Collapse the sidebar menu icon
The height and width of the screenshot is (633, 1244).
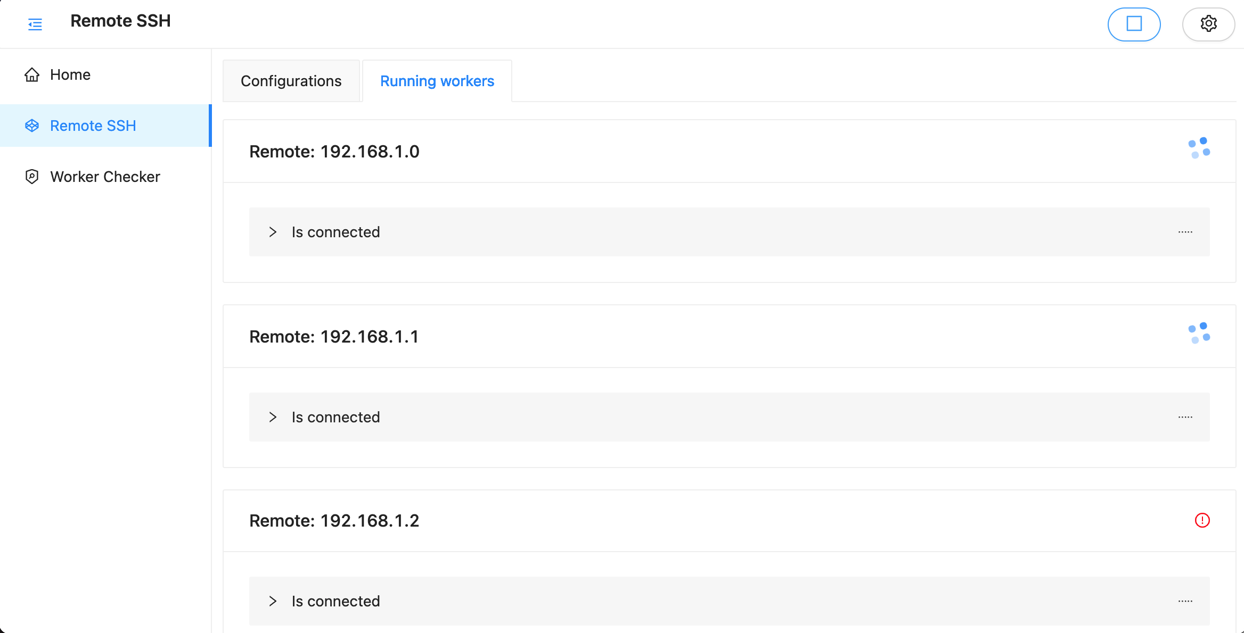tap(35, 24)
